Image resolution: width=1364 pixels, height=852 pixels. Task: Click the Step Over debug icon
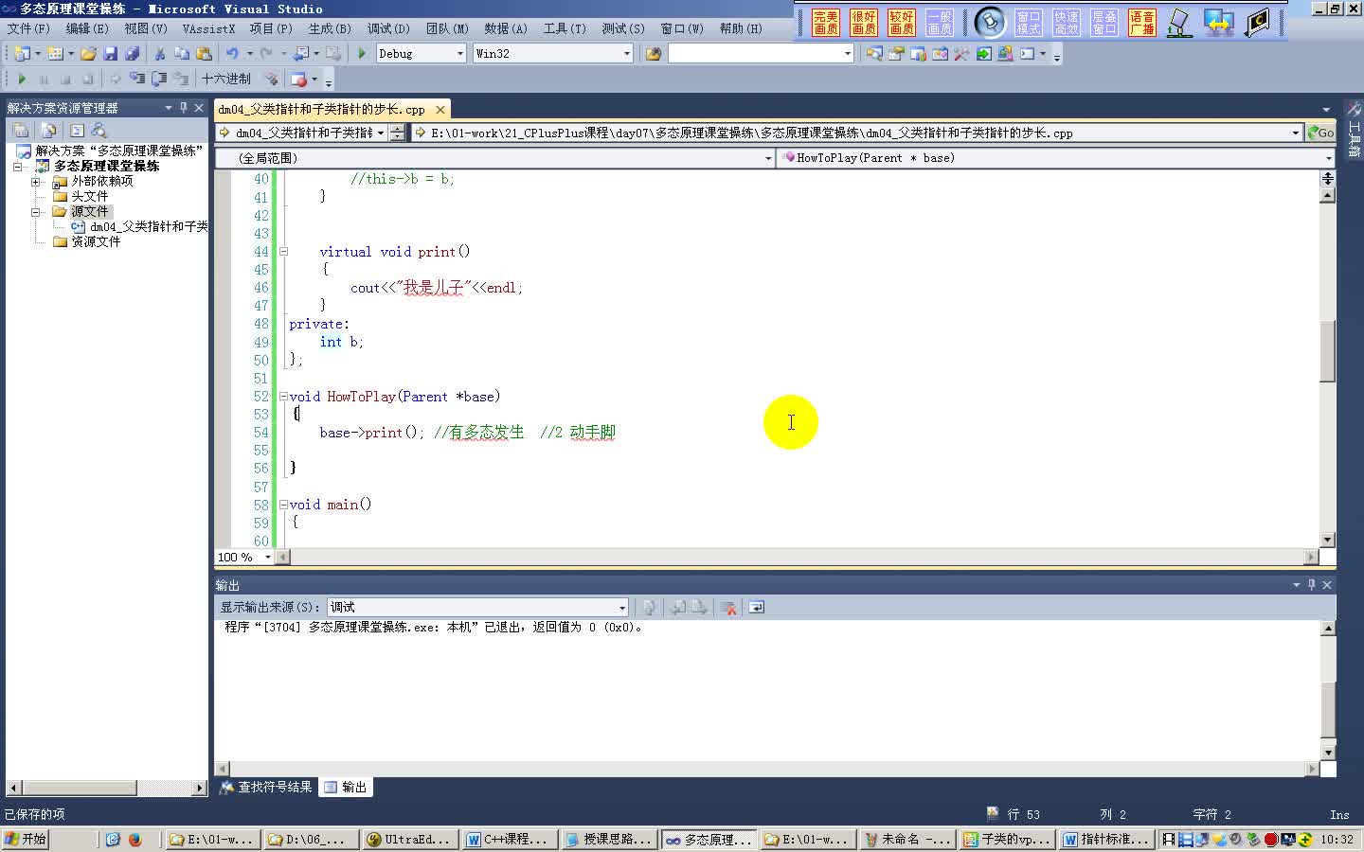pos(159,79)
